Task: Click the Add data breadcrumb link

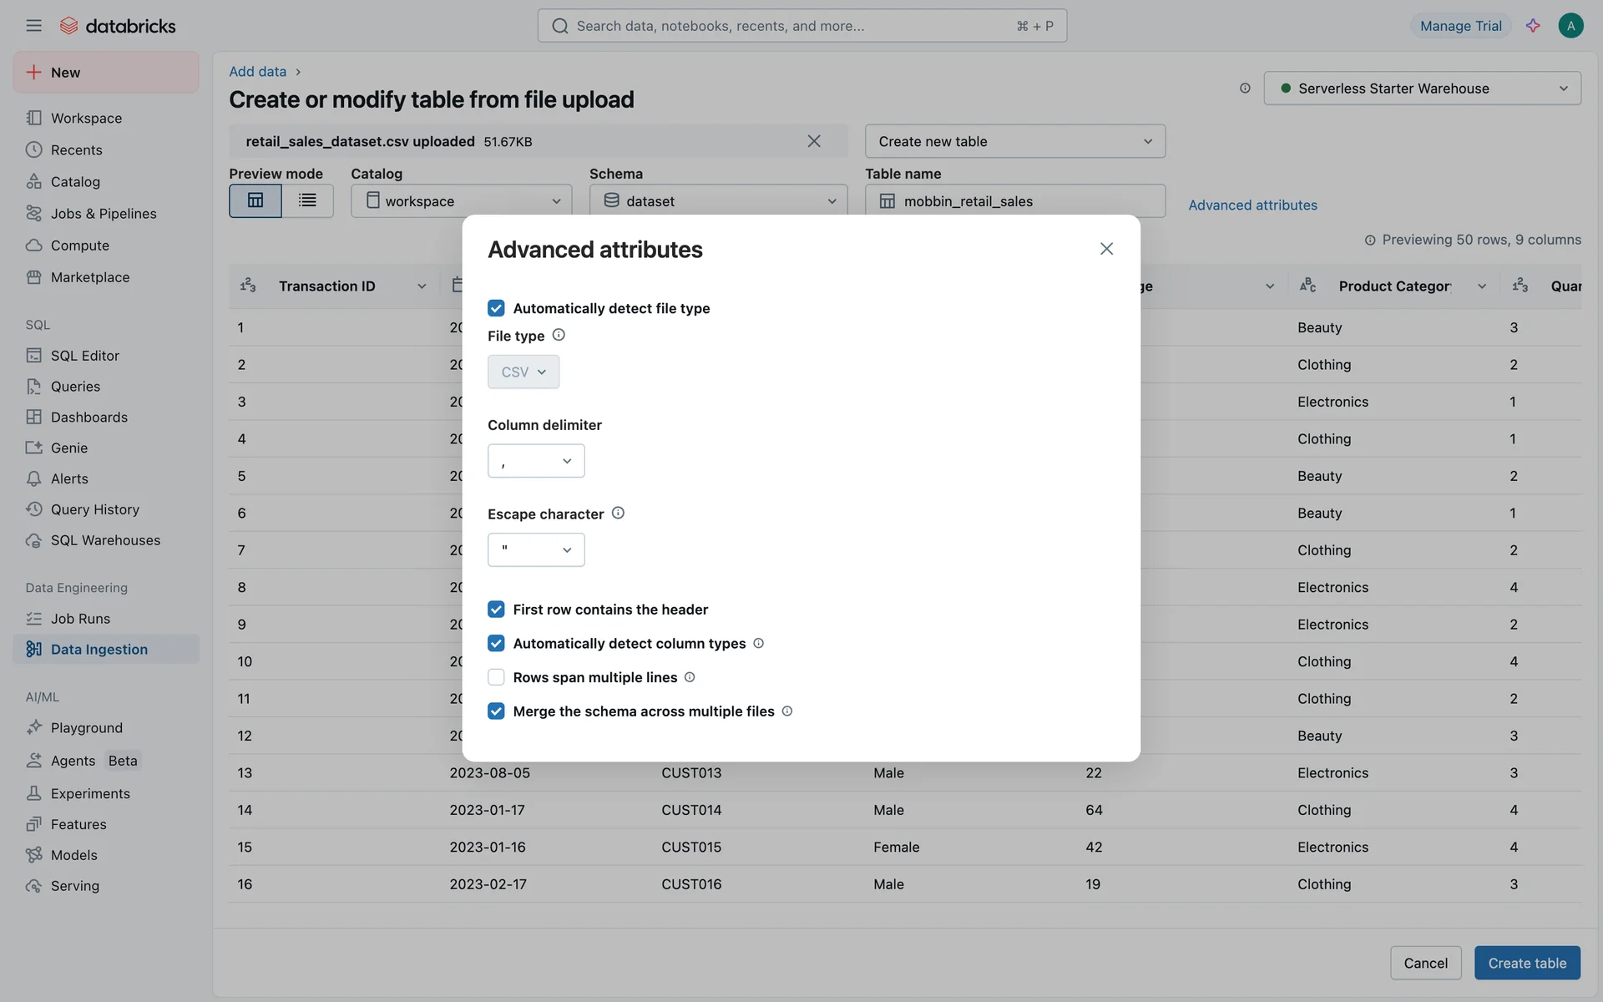Action: click(257, 72)
